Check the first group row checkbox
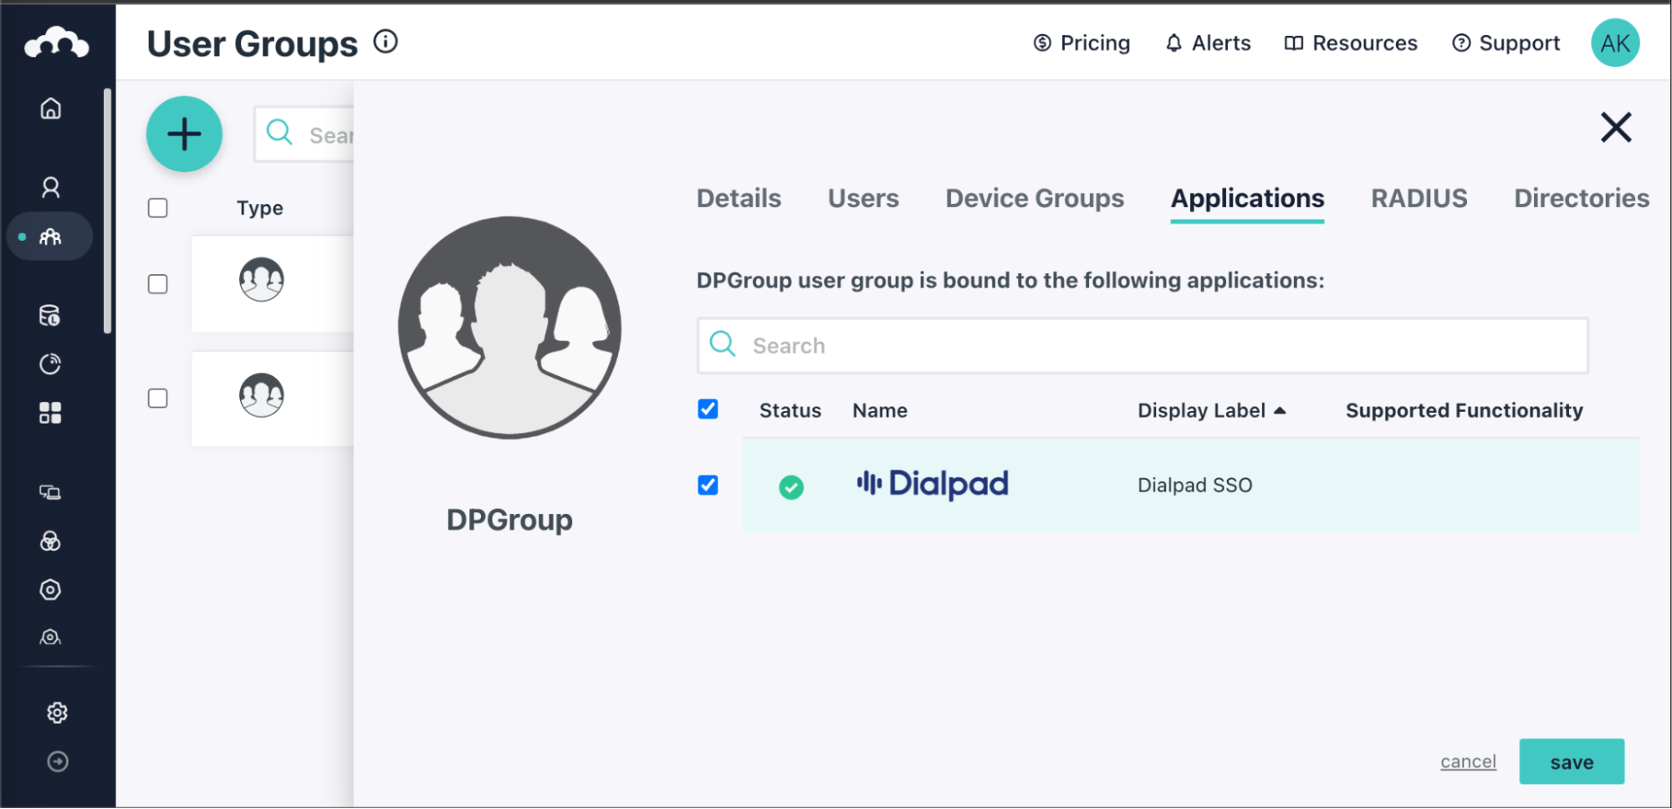Viewport: 1672px width, 809px height. coord(157,284)
